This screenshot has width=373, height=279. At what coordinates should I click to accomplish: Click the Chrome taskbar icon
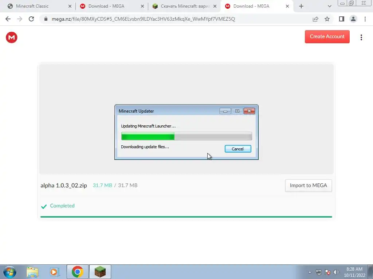coord(78,272)
